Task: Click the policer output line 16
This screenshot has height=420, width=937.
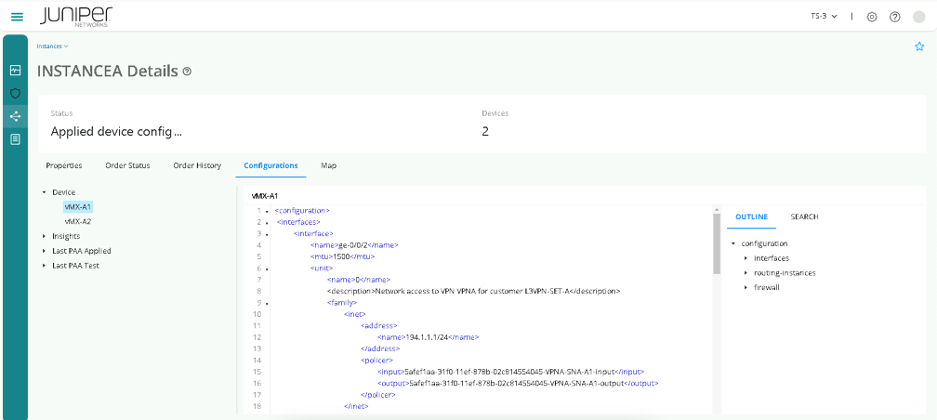Action: click(x=518, y=383)
